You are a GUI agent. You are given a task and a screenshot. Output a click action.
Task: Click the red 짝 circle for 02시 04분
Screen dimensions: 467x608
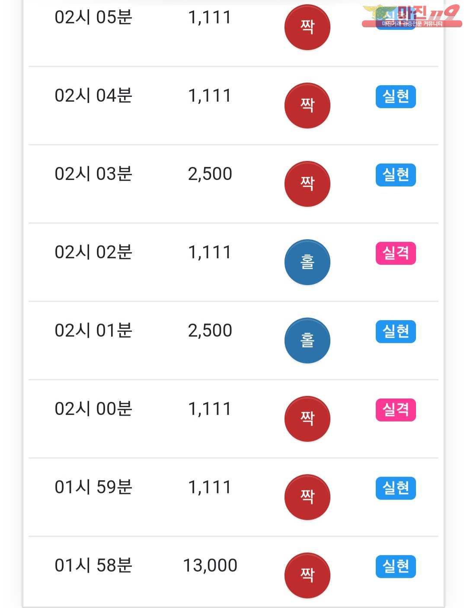[307, 106]
